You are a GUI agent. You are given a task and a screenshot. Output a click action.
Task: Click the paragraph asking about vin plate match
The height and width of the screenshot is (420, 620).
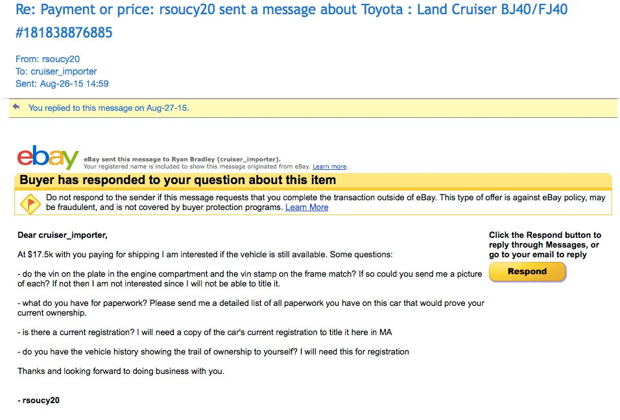point(250,279)
